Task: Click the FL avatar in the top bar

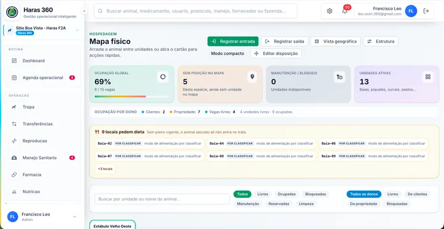Action: [x=411, y=11]
